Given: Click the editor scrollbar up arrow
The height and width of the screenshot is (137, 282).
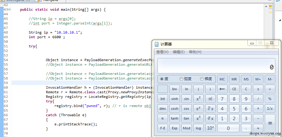Looking at the screenshot, I should tap(266, 6).
